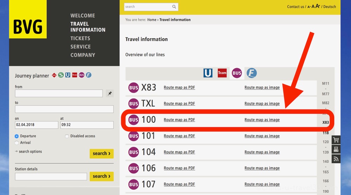The height and width of the screenshot is (195, 351).
Task: Open the TRAVEL INFORMATION menu item
Action: pos(88,27)
